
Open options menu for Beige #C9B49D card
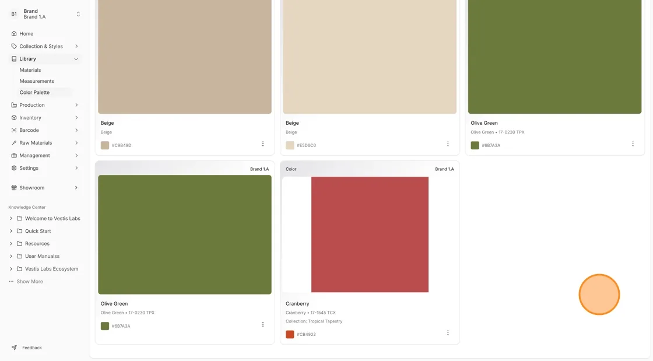[x=263, y=143]
